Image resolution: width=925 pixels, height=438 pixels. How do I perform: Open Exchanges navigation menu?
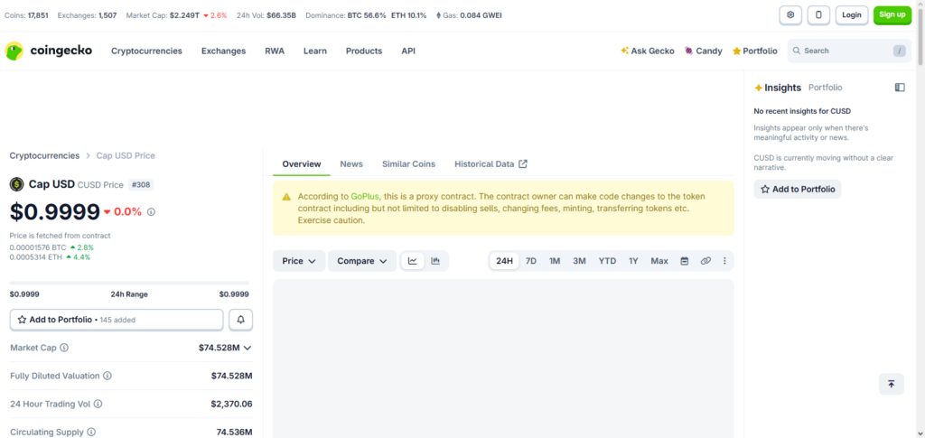224,51
